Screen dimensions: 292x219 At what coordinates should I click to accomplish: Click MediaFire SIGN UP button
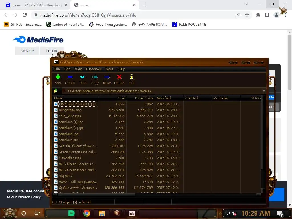coord(27,51)
